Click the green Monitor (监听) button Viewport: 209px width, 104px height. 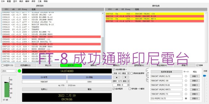[x=71, y=65]
